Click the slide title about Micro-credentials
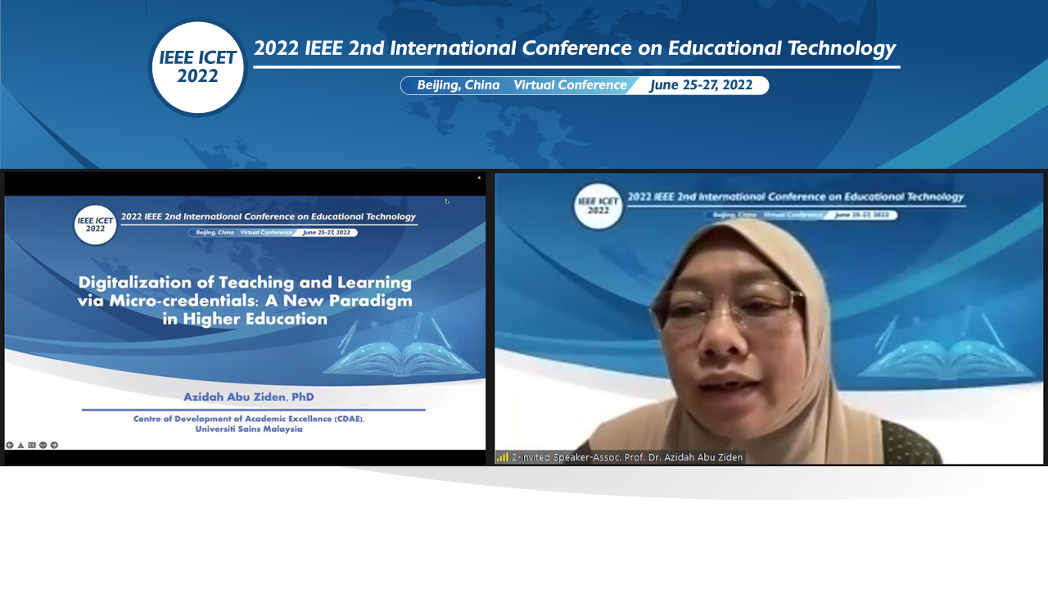This screenshot has height=590, width=1048. 245,300
